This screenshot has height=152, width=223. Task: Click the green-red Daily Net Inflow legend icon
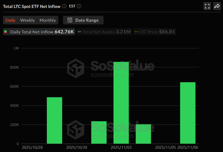6,32
